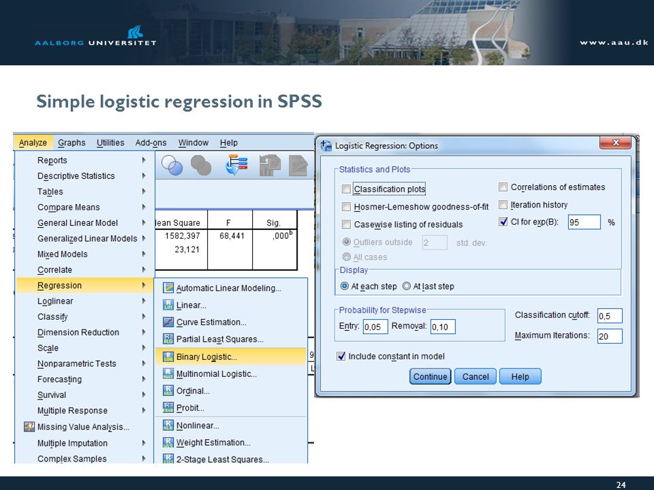Expand the Reports submenu arrow
The image size is (654, 490).
click(144, 160)
